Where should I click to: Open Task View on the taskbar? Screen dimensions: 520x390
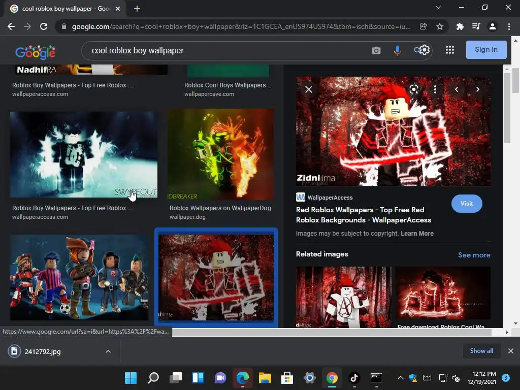pyautogui.click(x=175, y=378)
